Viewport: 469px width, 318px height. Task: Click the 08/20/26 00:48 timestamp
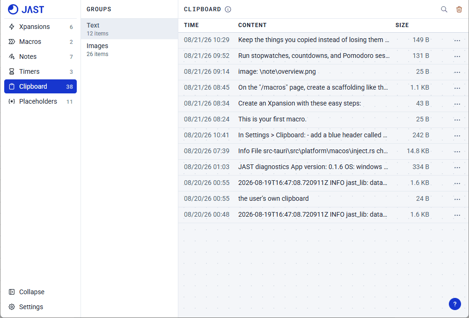point(206,214)
